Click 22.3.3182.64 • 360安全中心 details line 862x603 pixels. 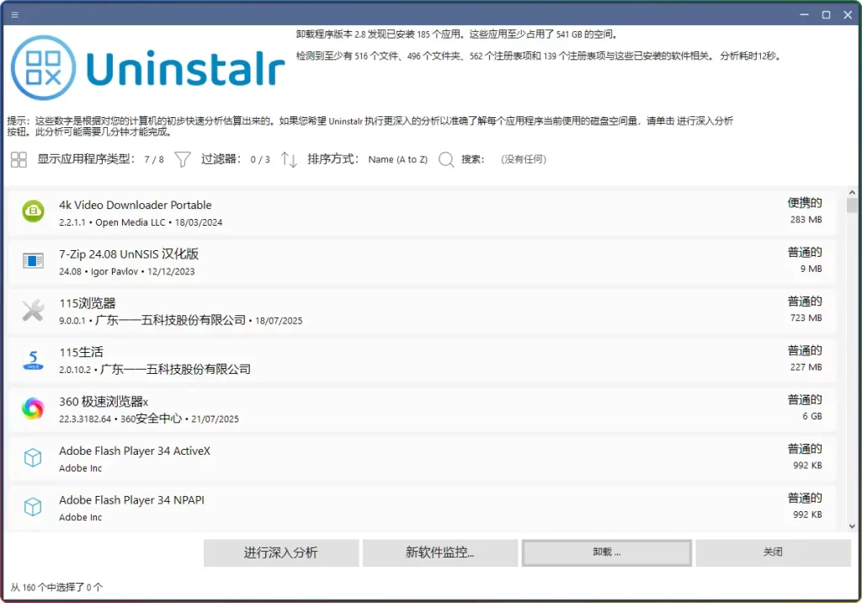coord(149,419)
